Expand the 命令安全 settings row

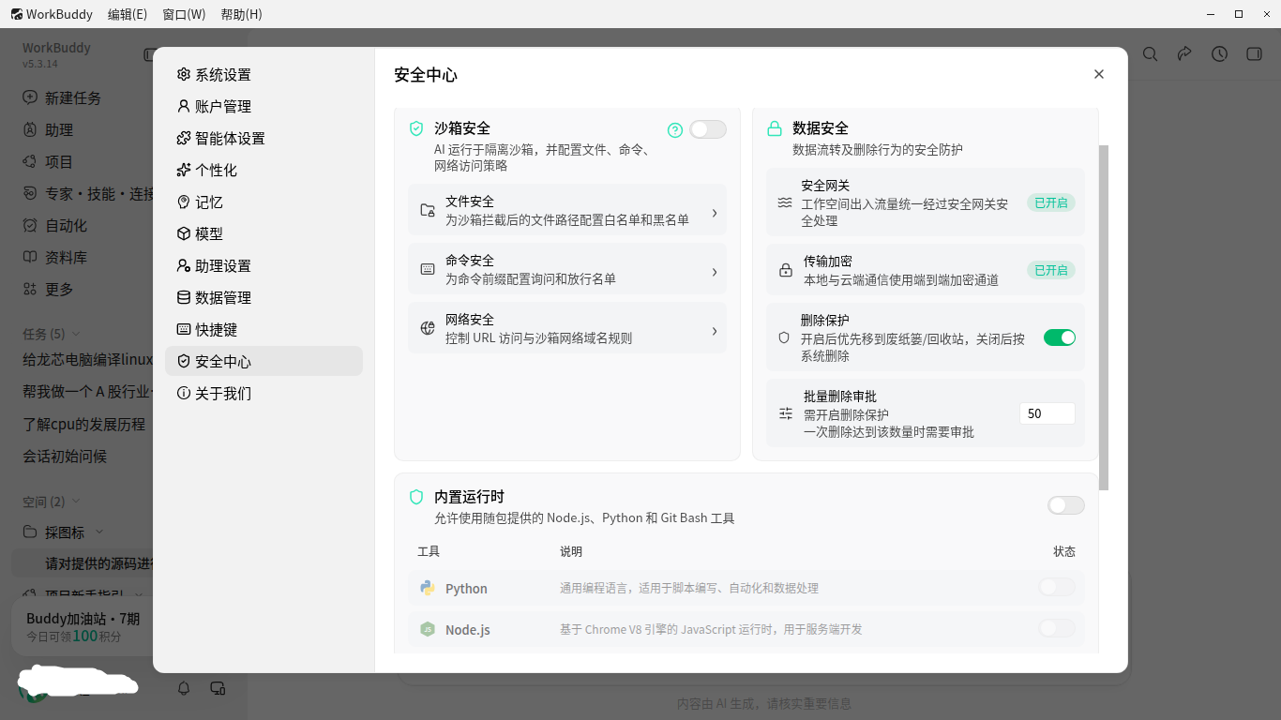[x=567, y=270]
